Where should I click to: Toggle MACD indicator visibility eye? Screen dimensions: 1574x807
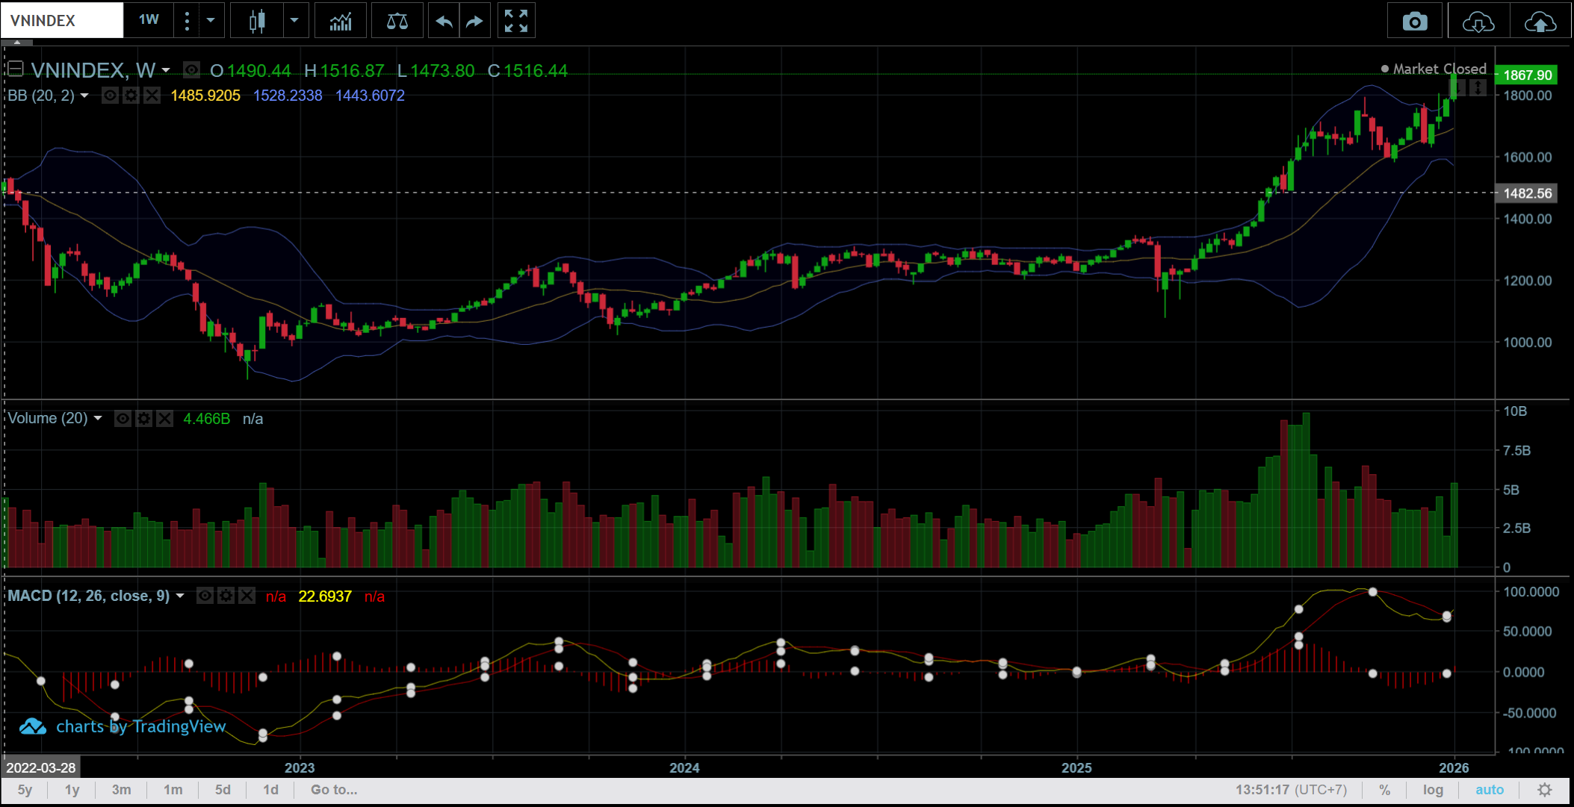coord(205,596)
